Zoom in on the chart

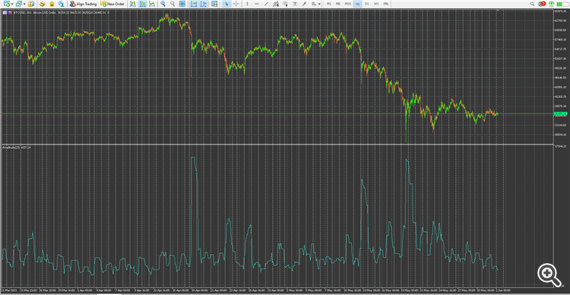coord(163,4)
